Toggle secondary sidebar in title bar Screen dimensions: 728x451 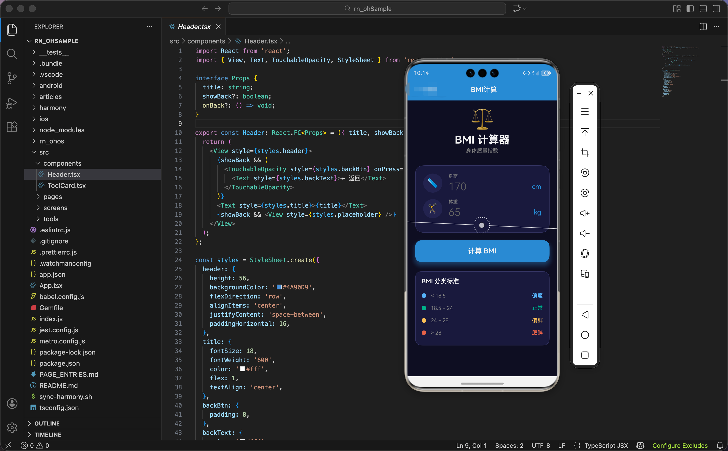coord(716,9)
